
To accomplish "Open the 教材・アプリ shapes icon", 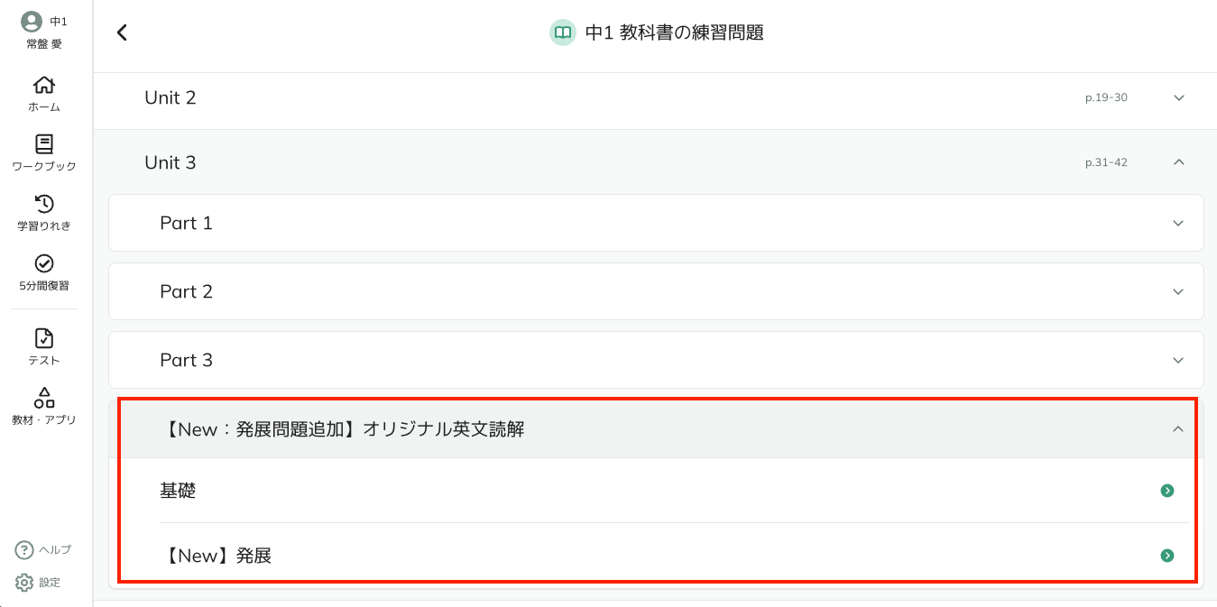I will (43, 398).
